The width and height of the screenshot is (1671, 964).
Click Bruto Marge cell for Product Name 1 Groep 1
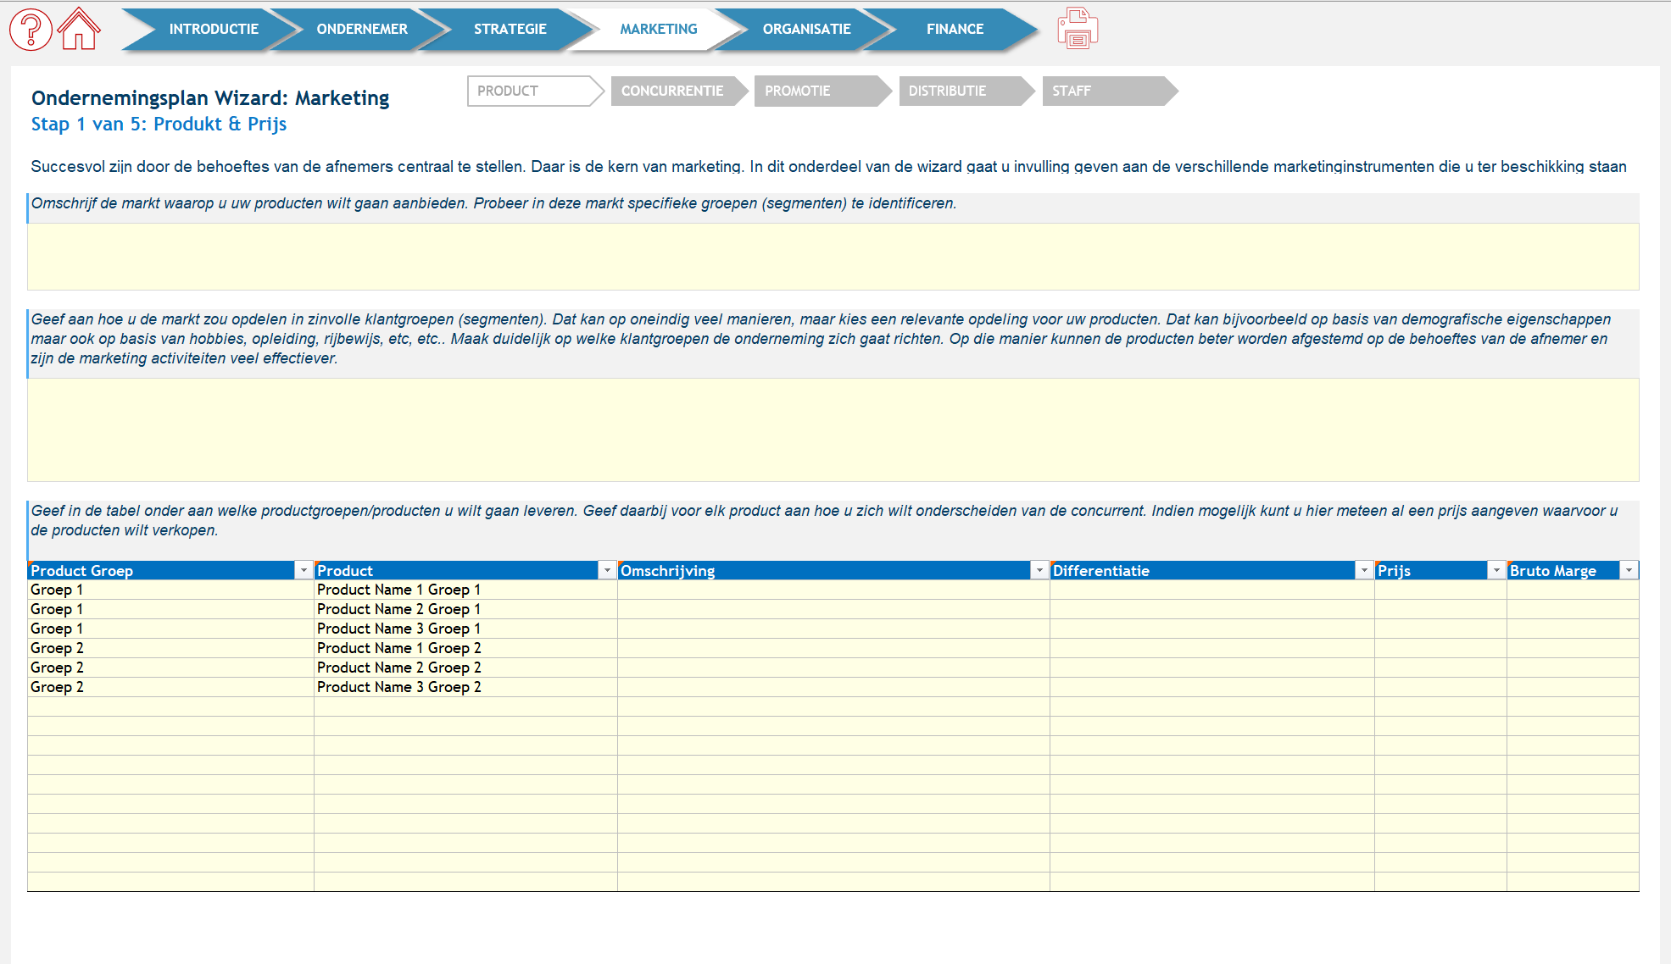[x=1573, y=590]
